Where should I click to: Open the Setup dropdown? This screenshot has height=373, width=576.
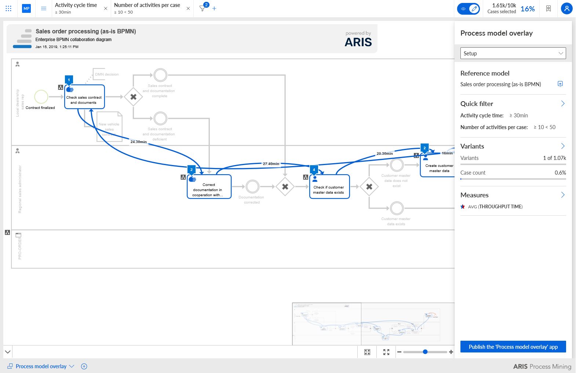click(x=513, y=53)
